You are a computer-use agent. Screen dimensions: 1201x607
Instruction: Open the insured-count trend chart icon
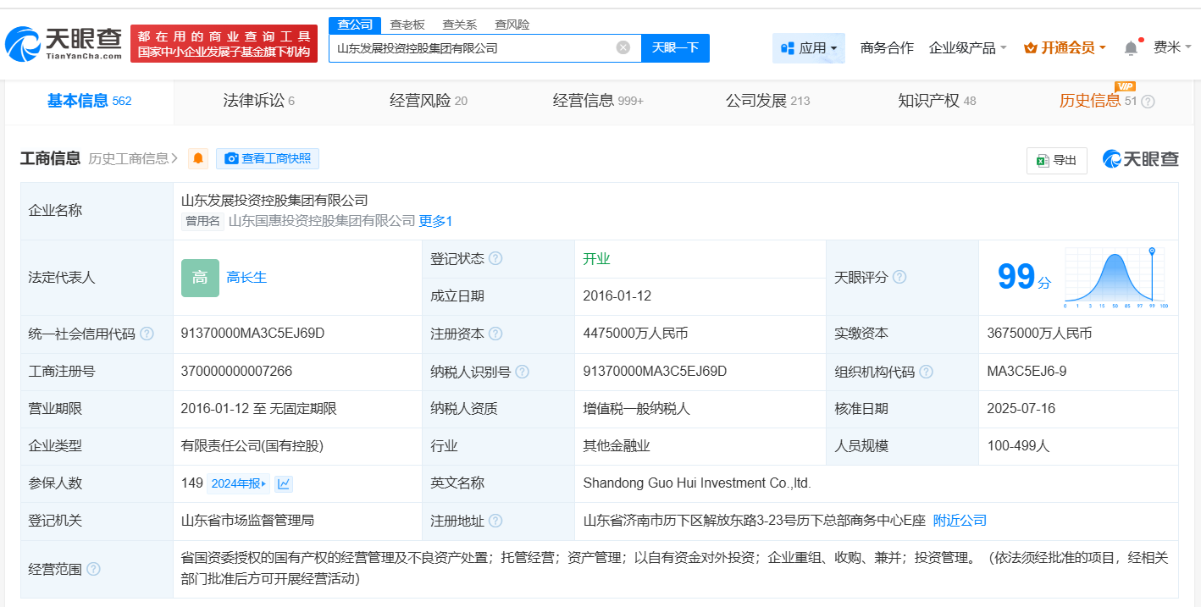pyautogui.click(x=284, y=483)
